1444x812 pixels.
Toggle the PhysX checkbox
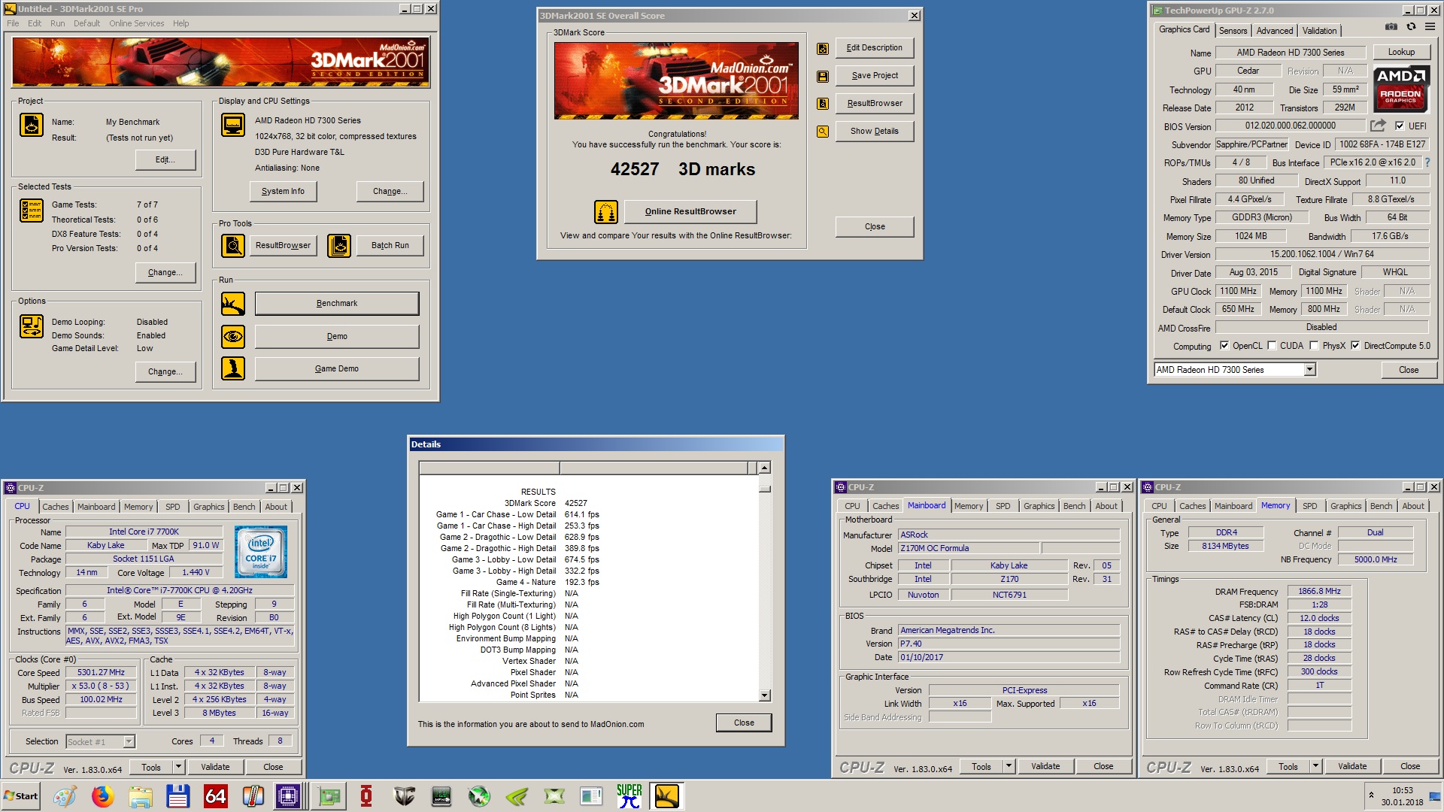(1314, 346)
